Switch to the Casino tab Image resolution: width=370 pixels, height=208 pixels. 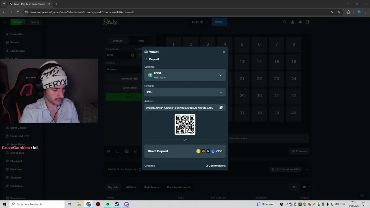tap(18, 22)
